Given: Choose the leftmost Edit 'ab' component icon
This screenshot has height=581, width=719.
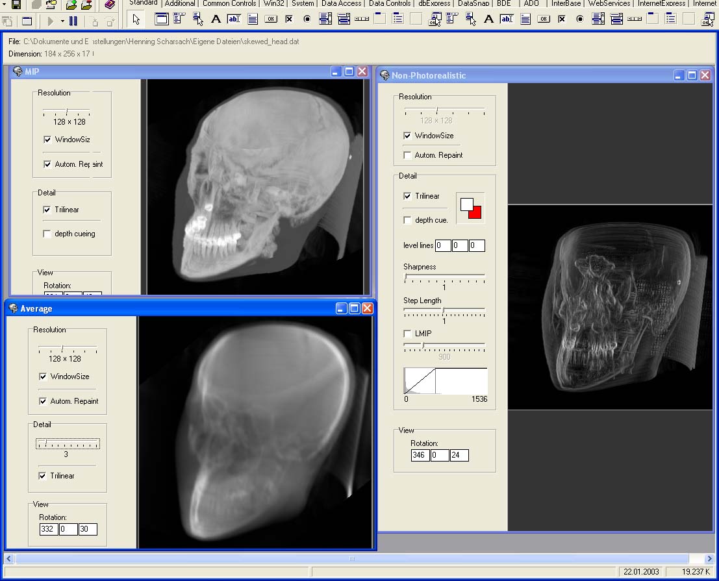Looking at the screenshot, I should (234, 19).
